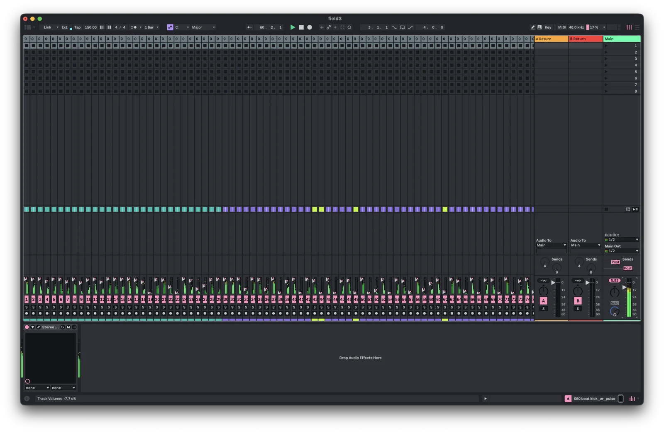Fold the Stereo device with triangle icon
The height and width of the screenshot is (432, 664).
(33, 327)
